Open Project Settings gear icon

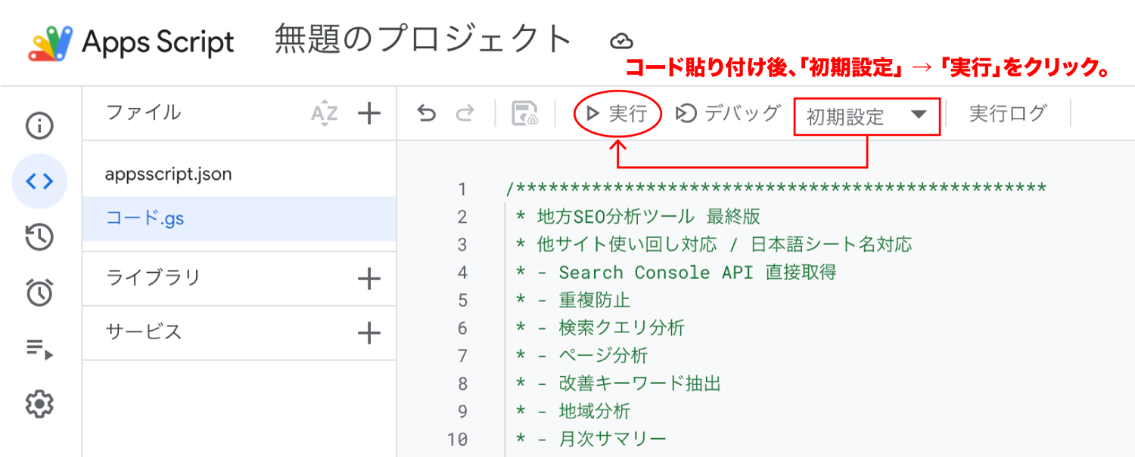pyautogui.click(x=39, y=405)
